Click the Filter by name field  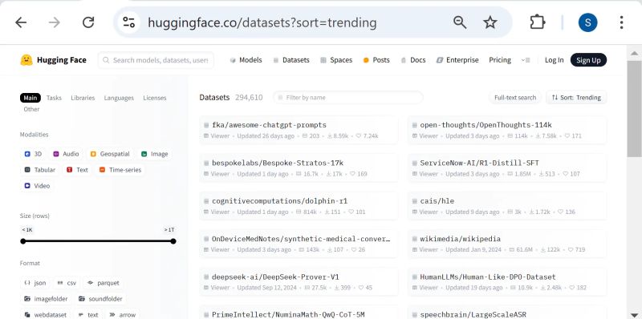click(348, 97)
